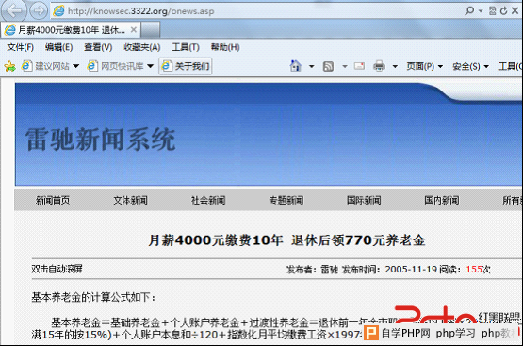Click the search magnifier icon in address bar

469,10
